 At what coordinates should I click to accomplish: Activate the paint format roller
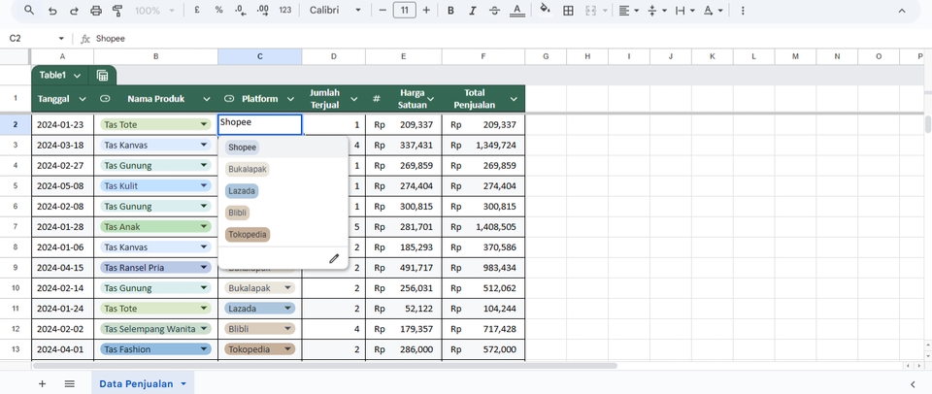point(117,11)
